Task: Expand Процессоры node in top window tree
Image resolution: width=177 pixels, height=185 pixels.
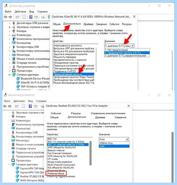Action: (9, 71)
